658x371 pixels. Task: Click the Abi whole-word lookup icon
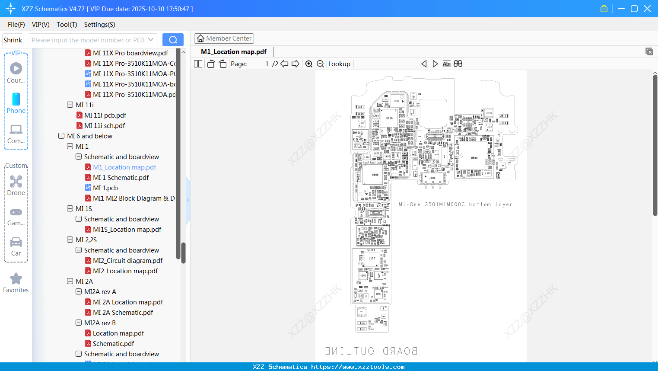446,64
